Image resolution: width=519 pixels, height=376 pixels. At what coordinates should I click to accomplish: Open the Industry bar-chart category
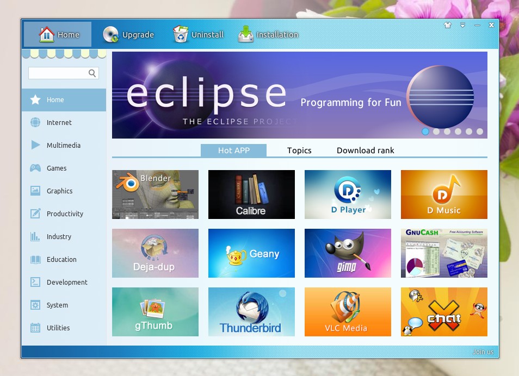(x=64, y=237)
